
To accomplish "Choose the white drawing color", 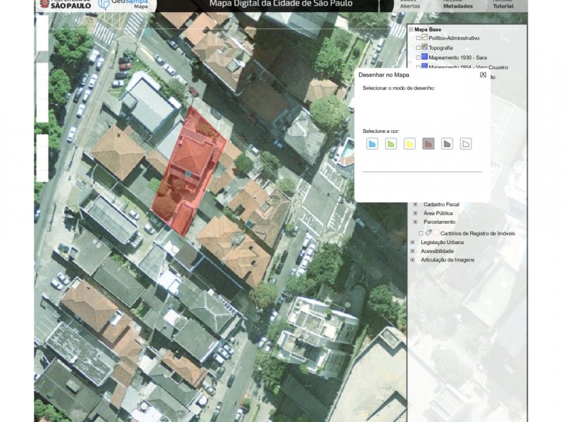I will click(465, 144).
